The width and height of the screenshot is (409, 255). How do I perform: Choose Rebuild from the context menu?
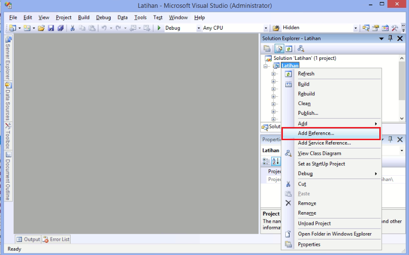tap(331, 93)
